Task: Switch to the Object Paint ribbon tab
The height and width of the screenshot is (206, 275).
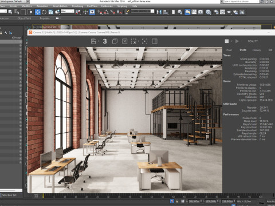Action: [24, 18]
